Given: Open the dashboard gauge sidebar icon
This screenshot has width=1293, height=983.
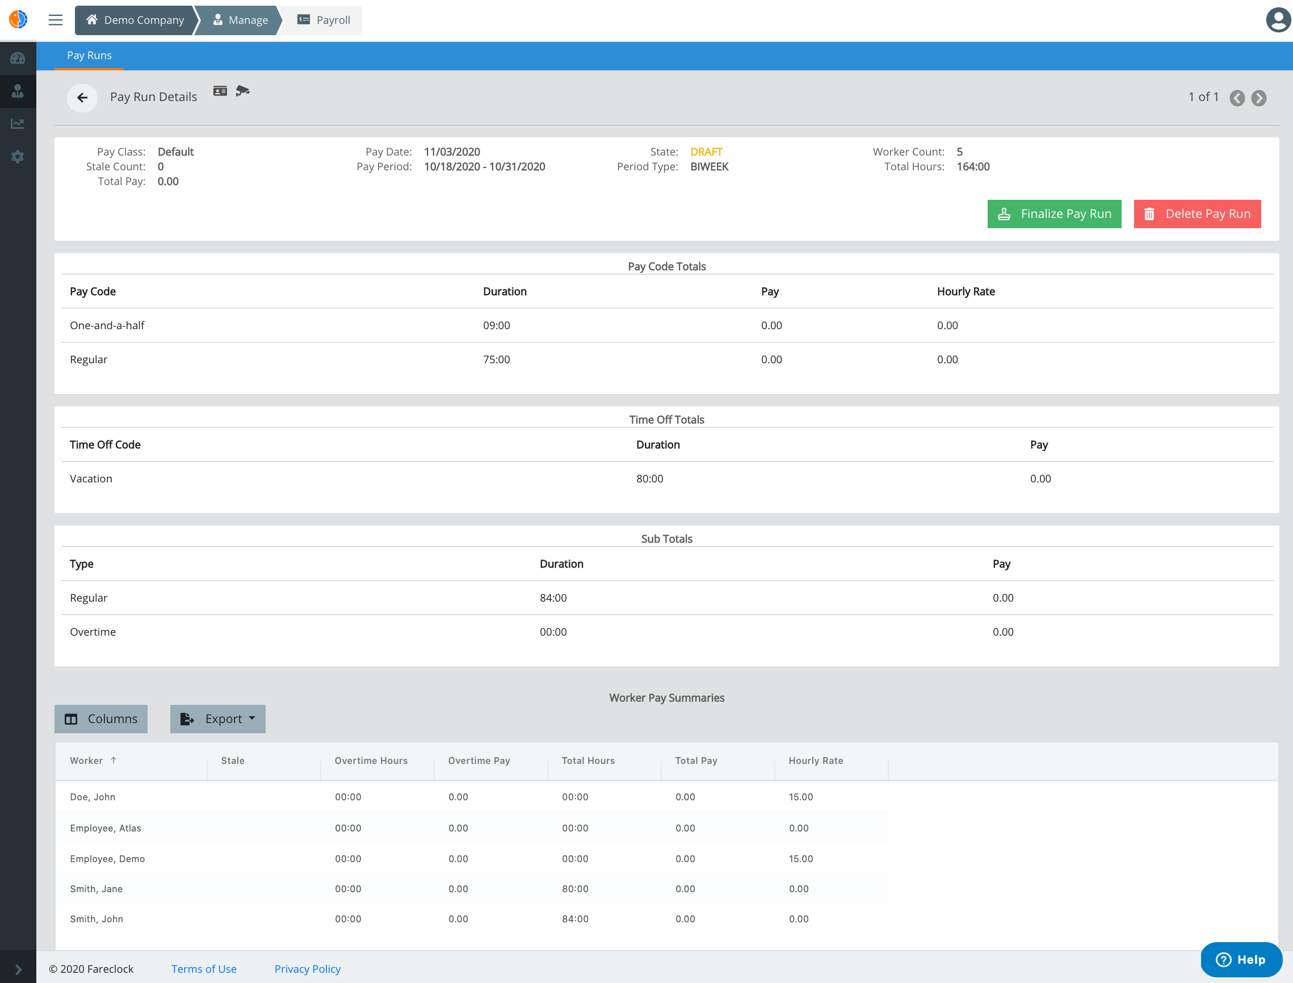Looking at the screenshot, I should pos(18,58).
